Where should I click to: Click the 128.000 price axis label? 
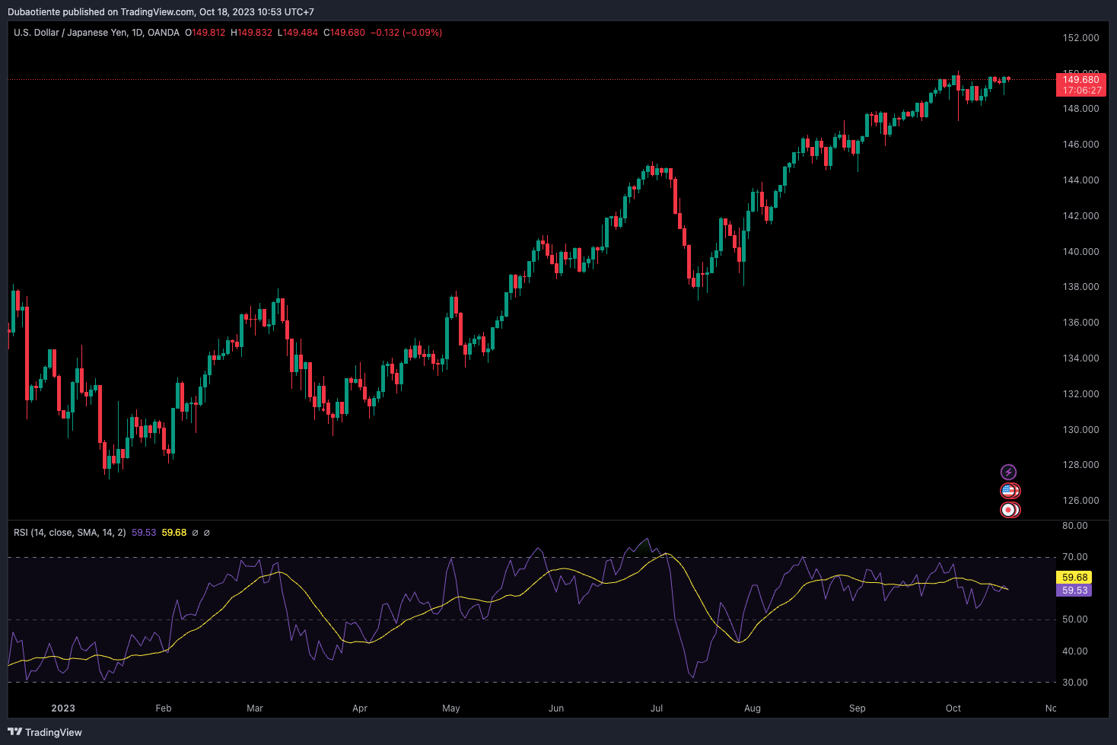(x=1080, y=465)
